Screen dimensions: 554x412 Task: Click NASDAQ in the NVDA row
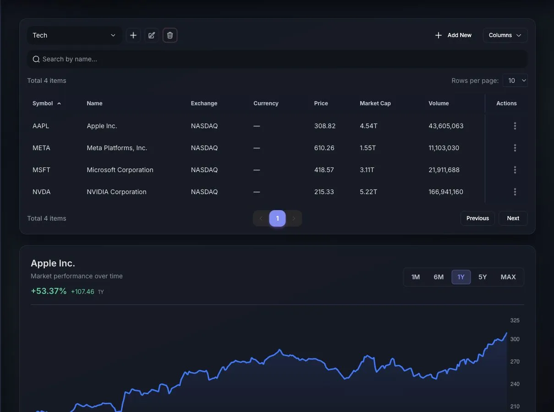pos(204,192)
